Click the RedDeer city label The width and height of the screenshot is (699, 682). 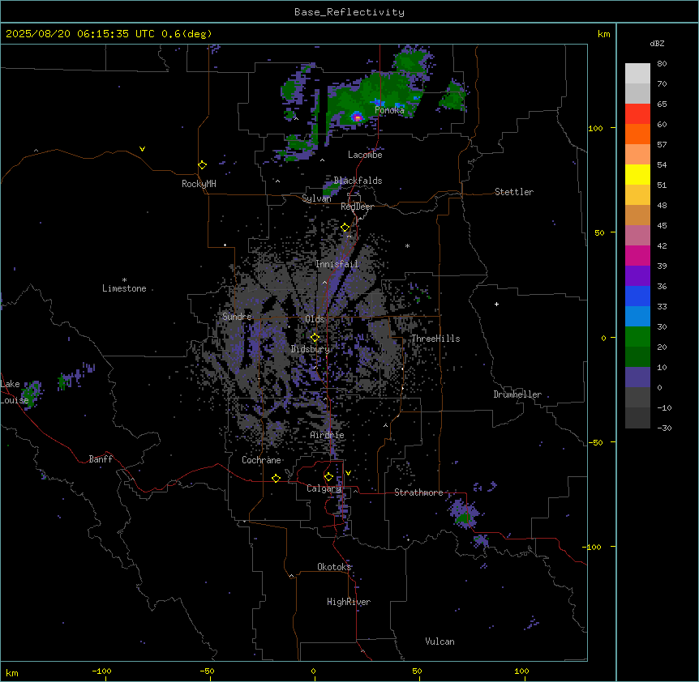click(357, 207)
